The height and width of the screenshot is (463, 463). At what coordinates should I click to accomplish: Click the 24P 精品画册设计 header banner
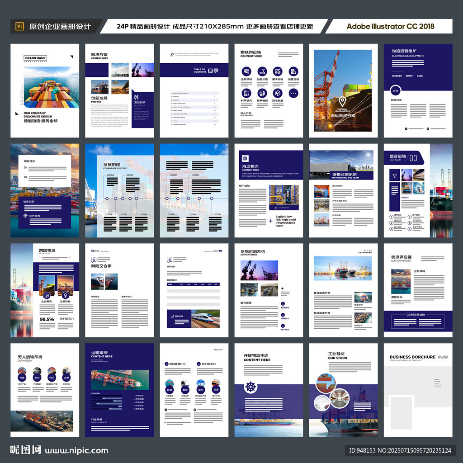click(215, 26)
